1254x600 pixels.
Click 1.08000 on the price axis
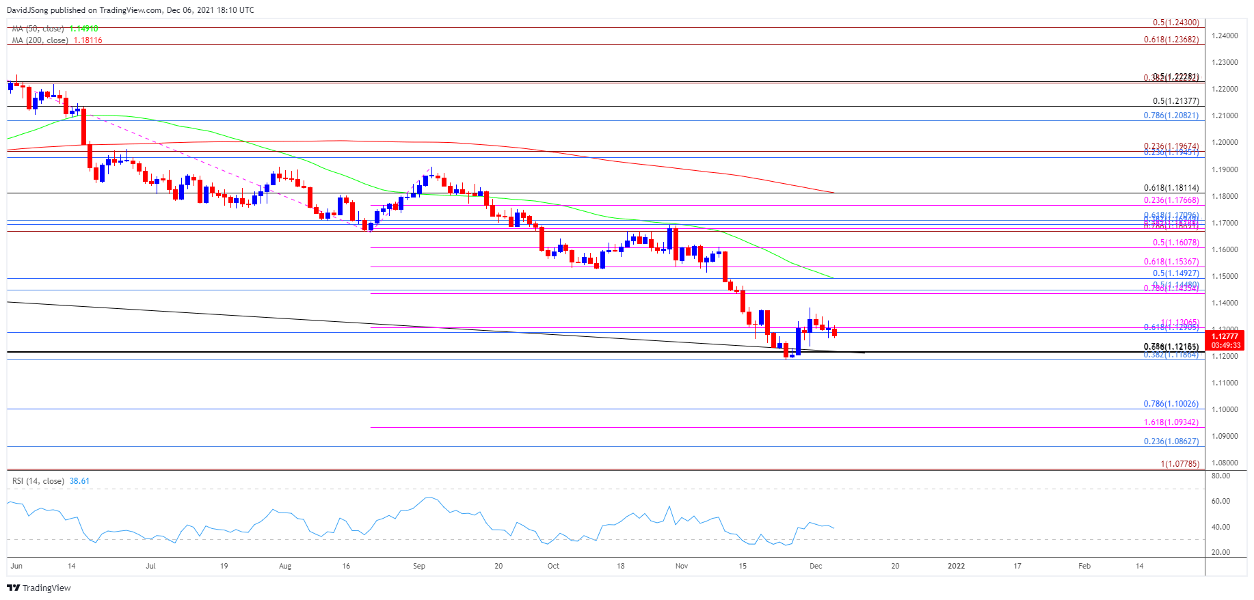pos(1225,463)
